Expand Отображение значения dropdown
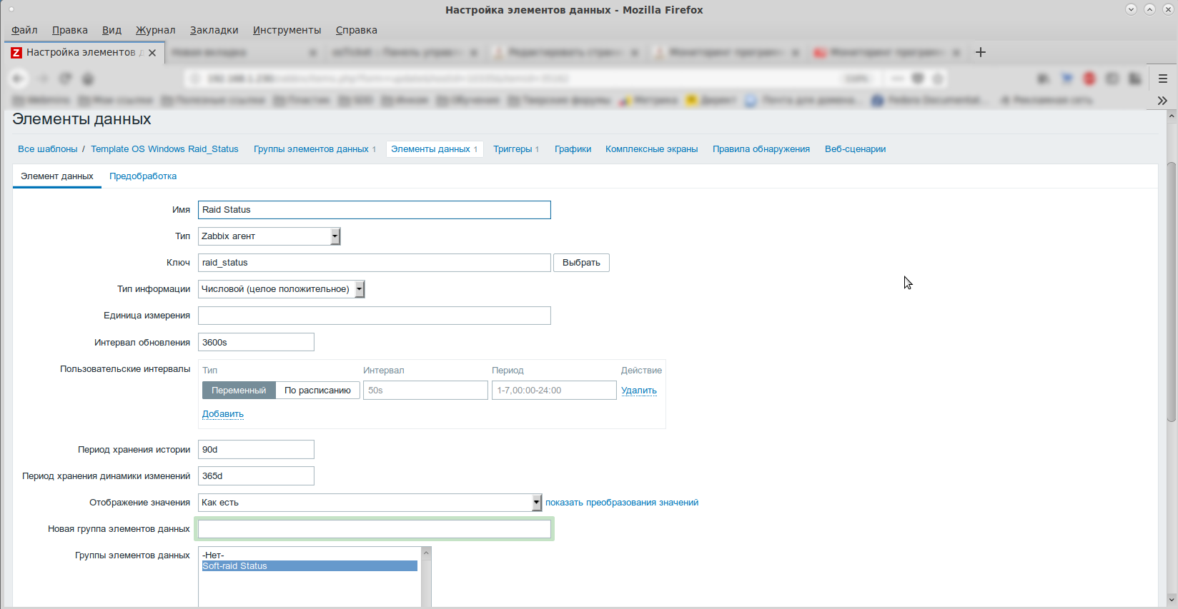 (x=370, y=503)
